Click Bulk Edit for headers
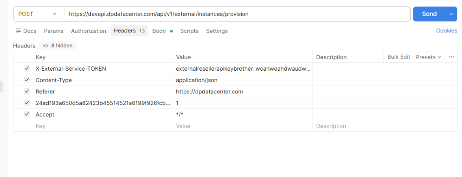 398,57
